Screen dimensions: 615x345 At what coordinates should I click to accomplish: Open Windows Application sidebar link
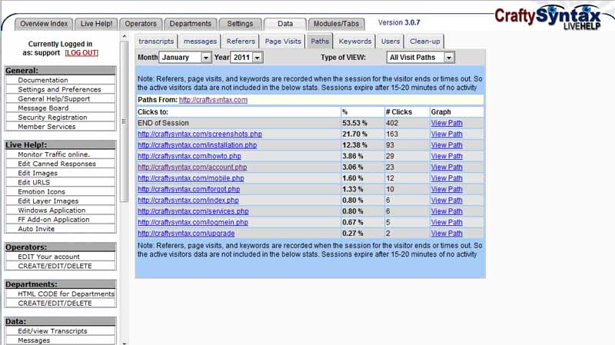coord(52,210)
